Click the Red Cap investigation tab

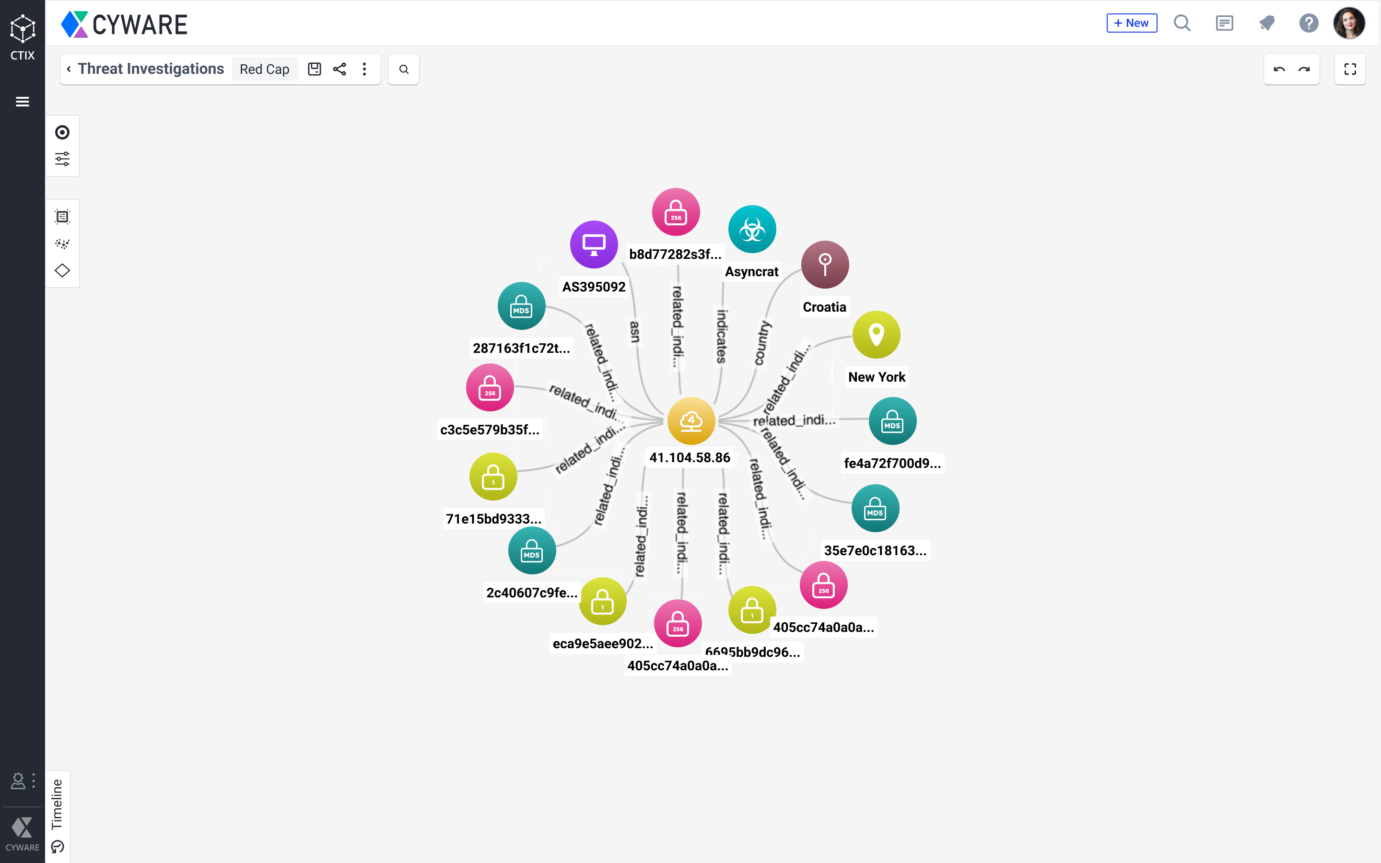coord(264,69)
